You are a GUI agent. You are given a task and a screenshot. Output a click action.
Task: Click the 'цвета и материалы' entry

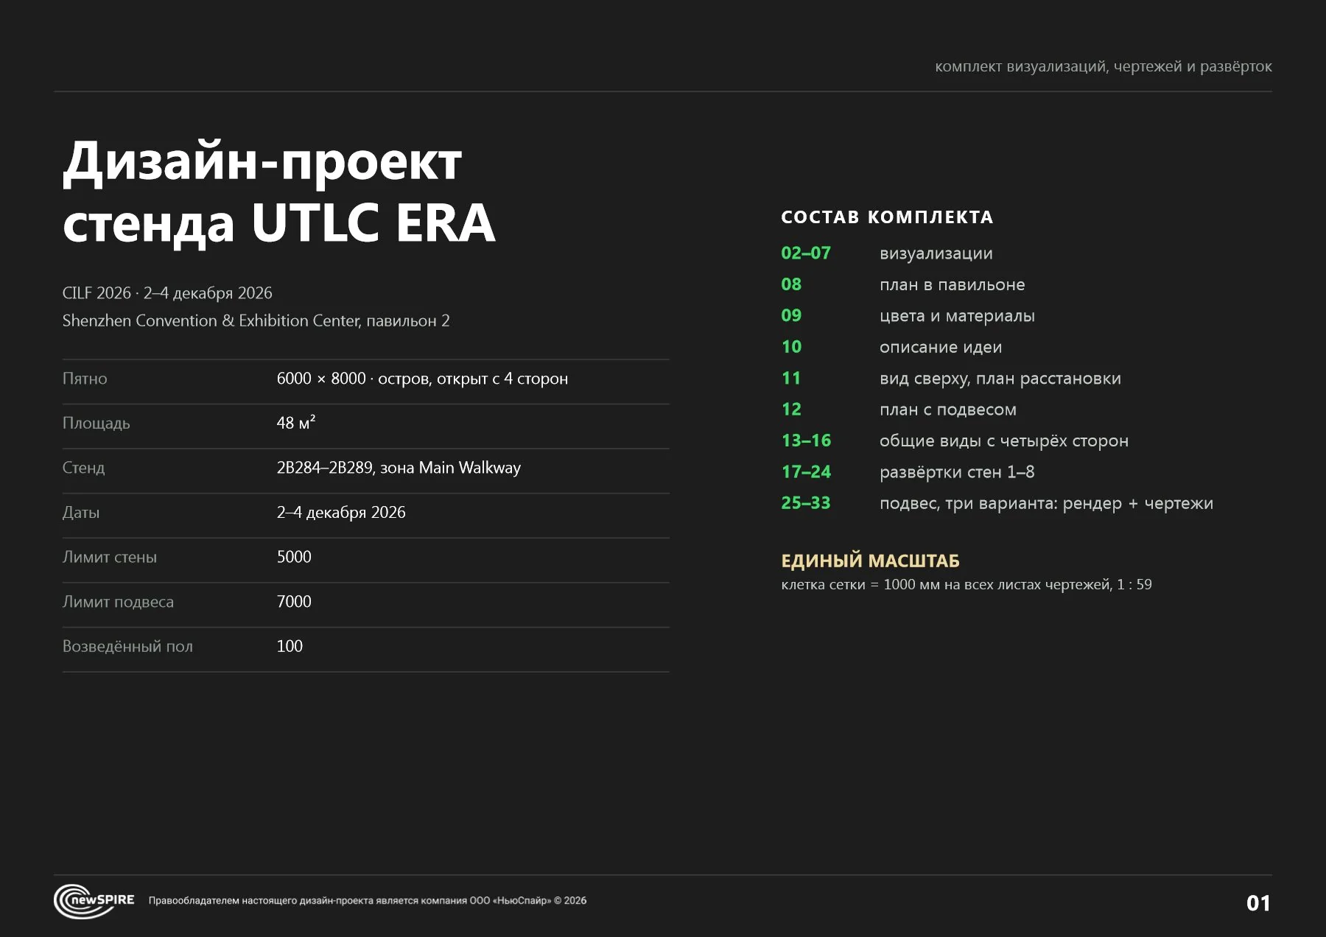click(x=957, y=316)
